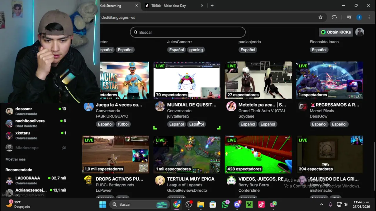The image size is (376, 211).
Task: Open the Marvel Rivals category link
Action: tap(322, 111)
